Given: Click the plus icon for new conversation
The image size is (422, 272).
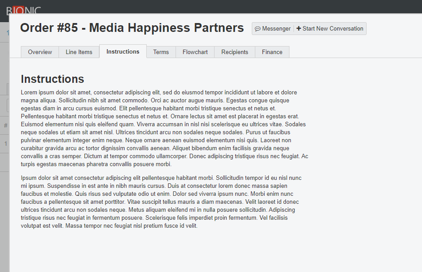Looking at the screenshot, I should click(x=299, y=29).
